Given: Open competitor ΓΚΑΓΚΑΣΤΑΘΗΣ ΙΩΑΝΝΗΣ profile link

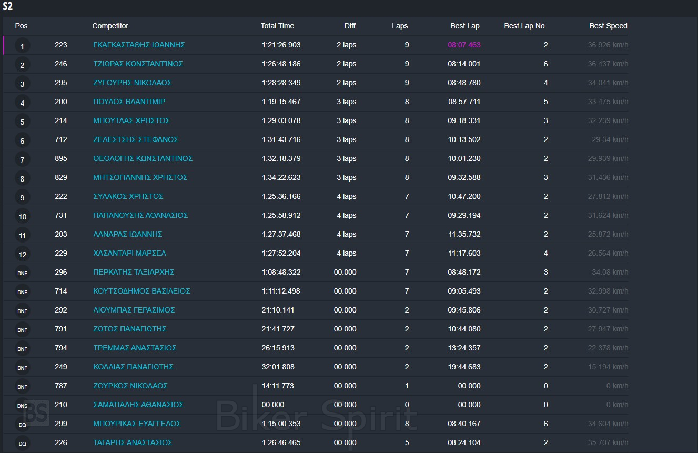Looking at the screenshot, I should 139,45.
